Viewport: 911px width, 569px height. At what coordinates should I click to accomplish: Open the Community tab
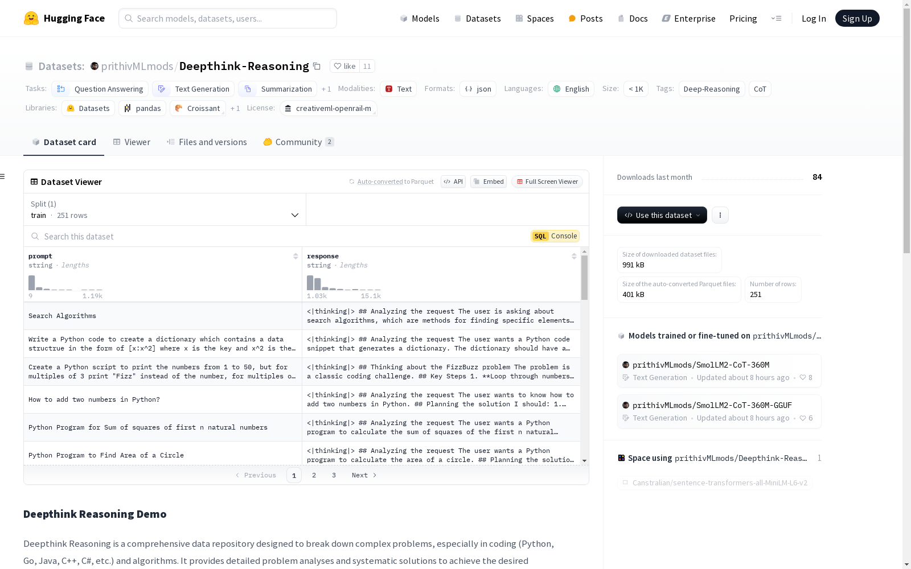point(299,142)
